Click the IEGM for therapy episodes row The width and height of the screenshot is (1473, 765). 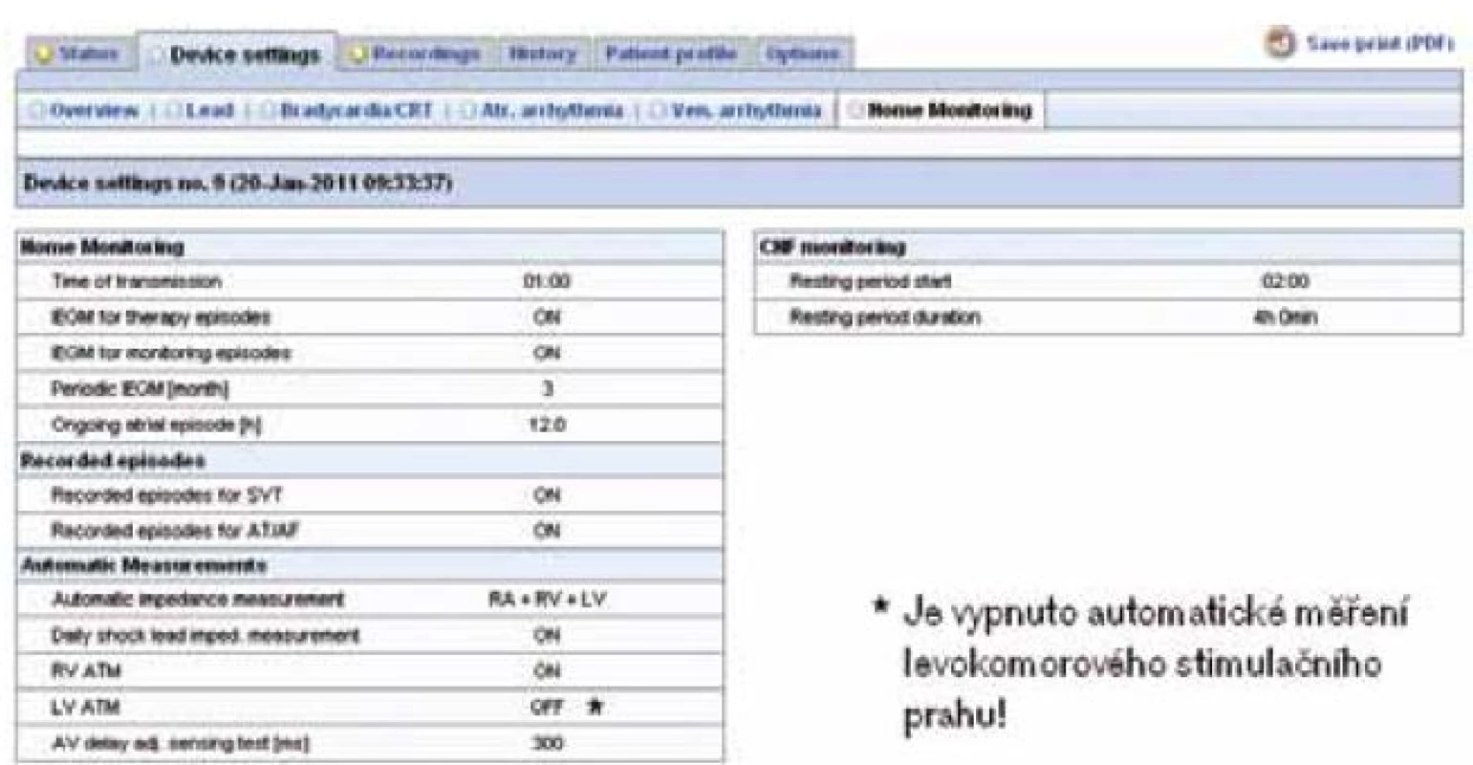point(370,317)
